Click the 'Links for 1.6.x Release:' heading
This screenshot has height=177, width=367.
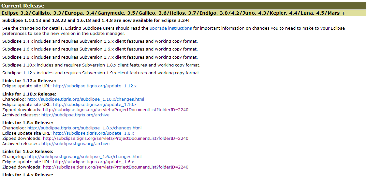(28, 152)
